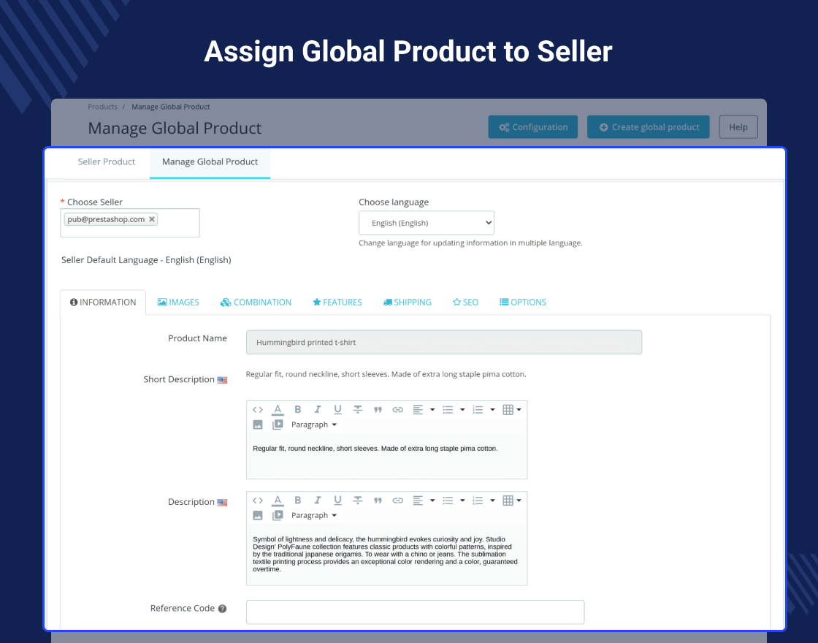818x643 pixels.
Task: Click text color icon in Description editor
Action: click(x=278, y=501)
